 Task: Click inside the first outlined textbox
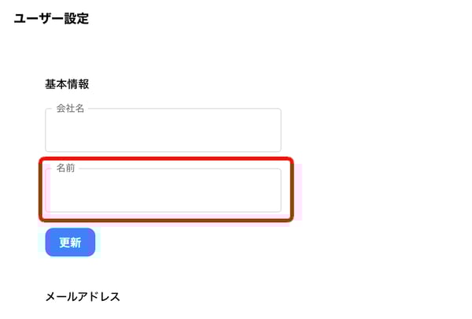pos(163,131)
